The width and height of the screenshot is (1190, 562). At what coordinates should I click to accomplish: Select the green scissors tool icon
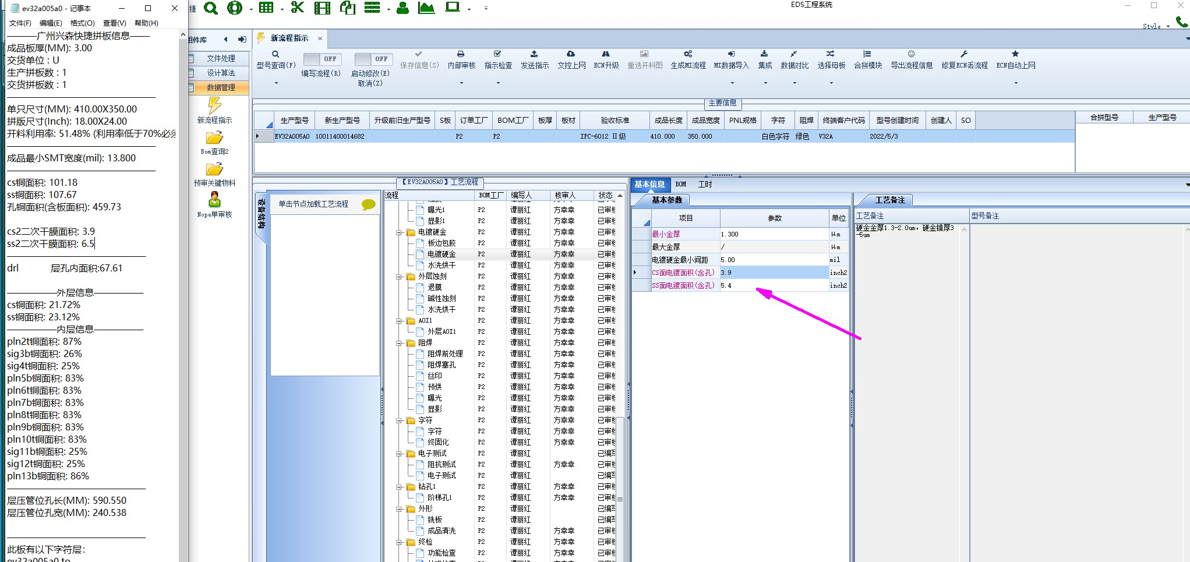[x=298, y=8]
